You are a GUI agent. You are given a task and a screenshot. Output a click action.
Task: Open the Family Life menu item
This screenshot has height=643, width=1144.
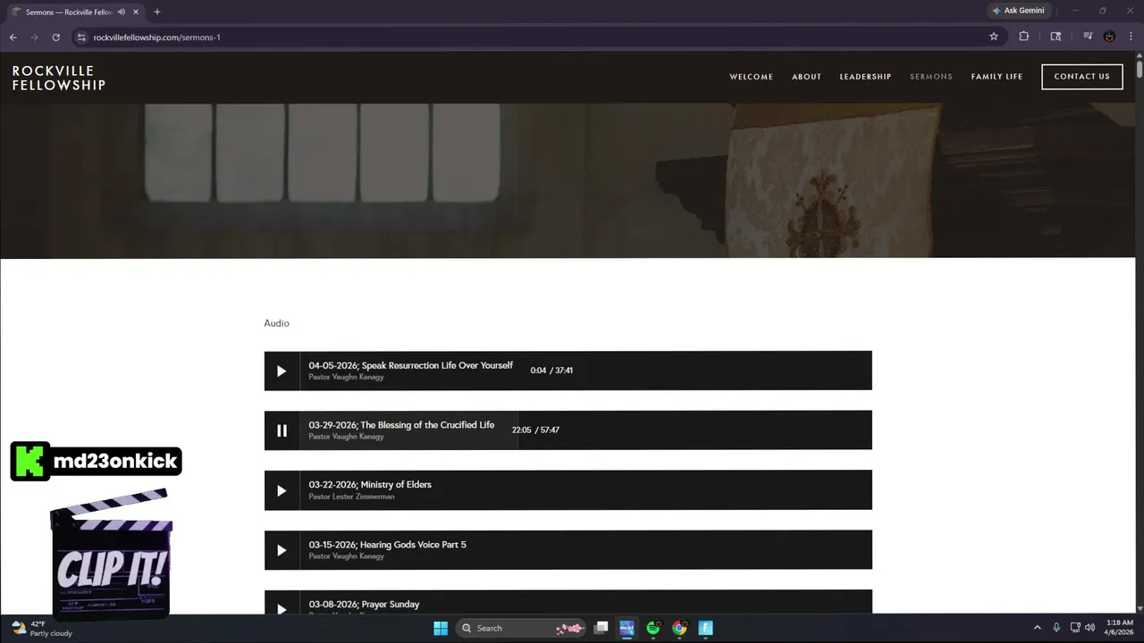tap(997, 77)
